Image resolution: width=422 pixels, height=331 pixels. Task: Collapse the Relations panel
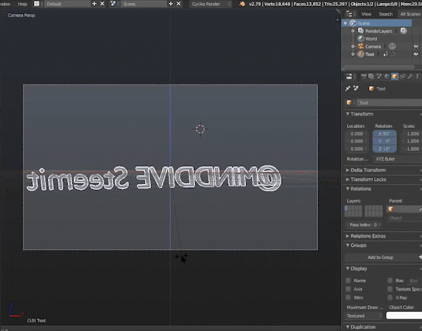click(x=348, y=189)
